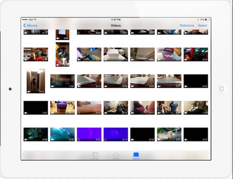233x179 pixels.
Task: Open the toy robot with soccer ball video
Action: click(169, 134)
